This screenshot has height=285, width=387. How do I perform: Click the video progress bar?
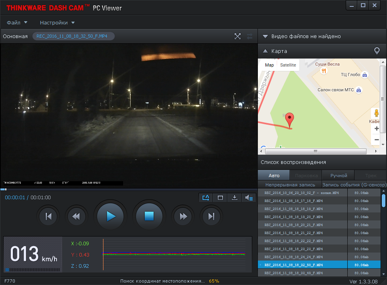click(x=129, y=190)
